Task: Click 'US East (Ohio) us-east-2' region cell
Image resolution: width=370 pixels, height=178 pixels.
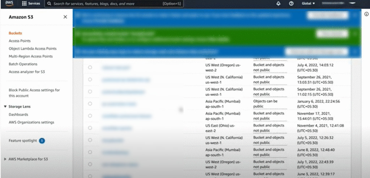Action: tap(220, 128)
